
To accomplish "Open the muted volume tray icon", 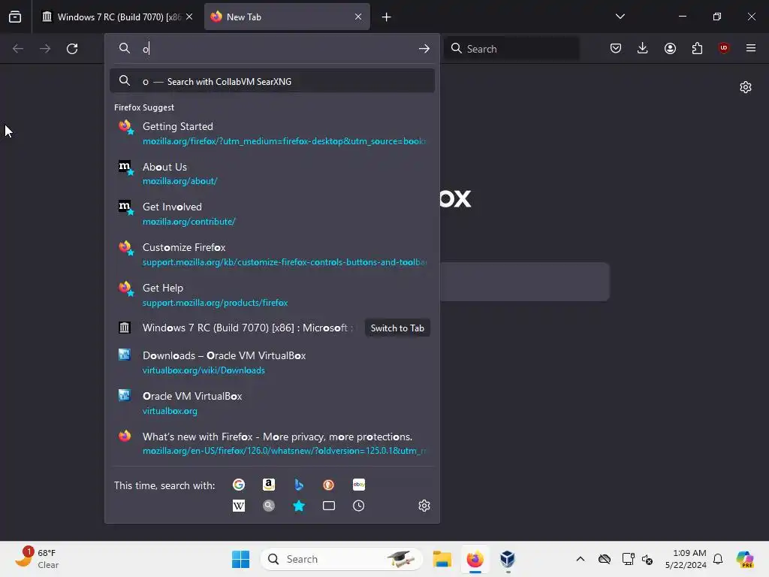I will click(647, 559).
